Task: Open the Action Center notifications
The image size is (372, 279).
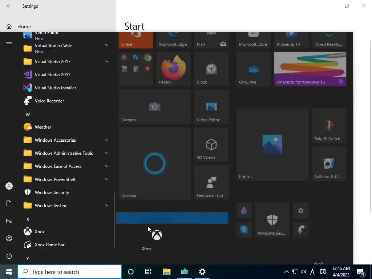Action: 361,272
